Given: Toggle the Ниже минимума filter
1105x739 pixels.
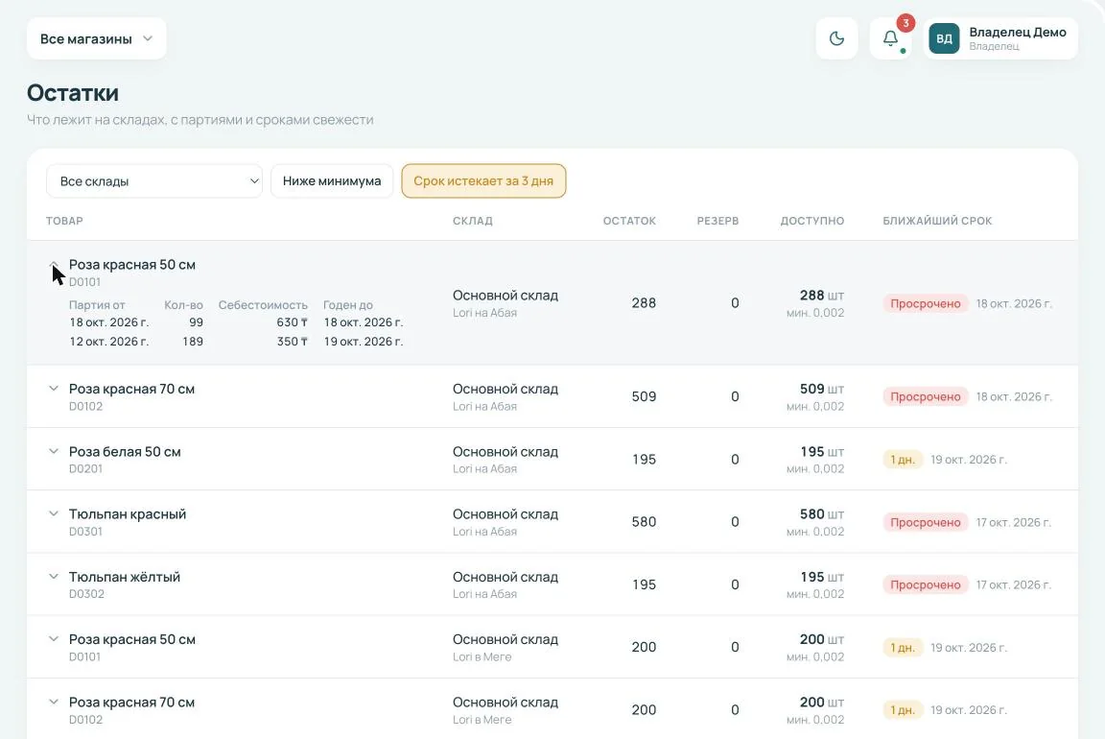Looking at the screenshot, I should (332, 181).
